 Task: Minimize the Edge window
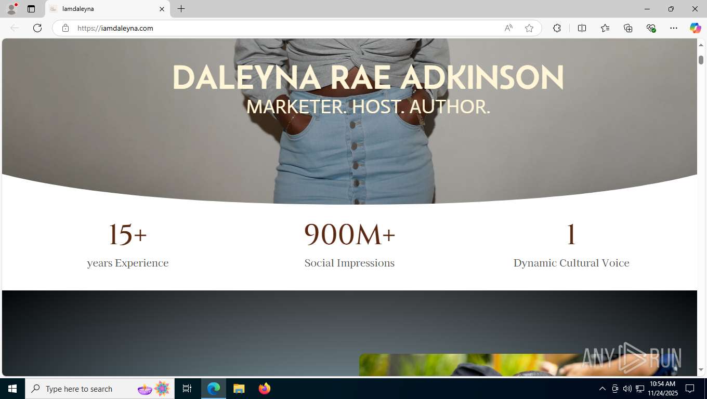click(647, 9)
